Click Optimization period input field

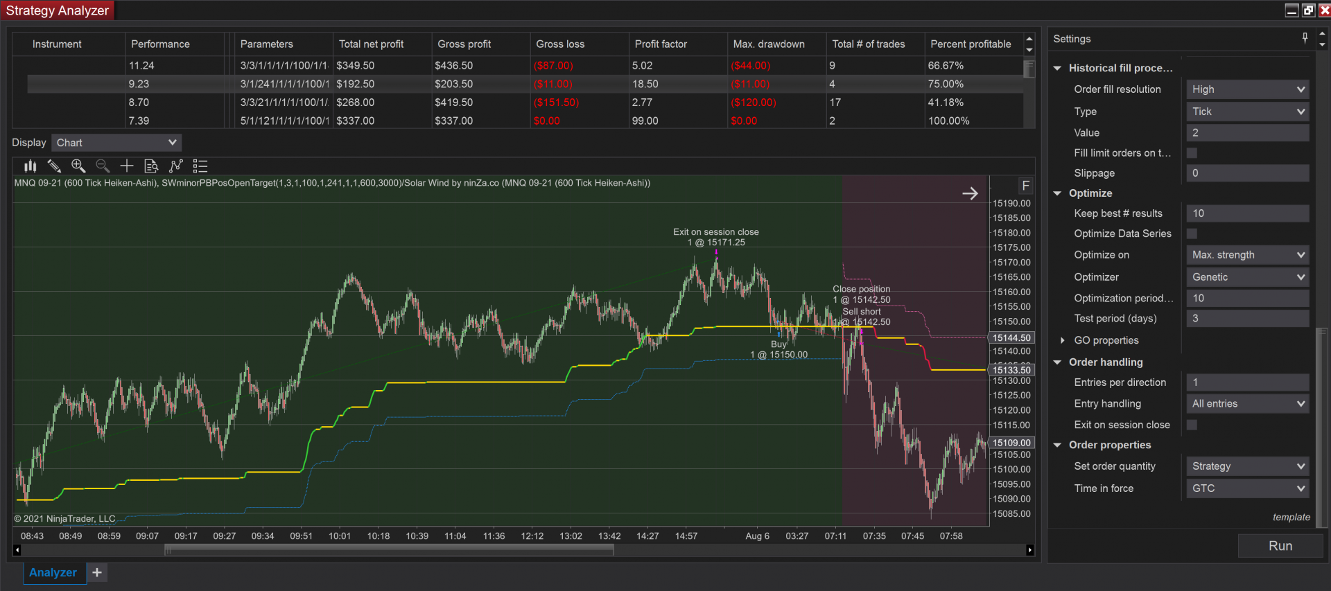pyautogui.click(x=1248, y=299)
